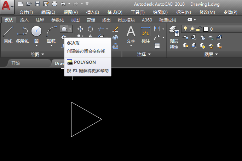This screenshot has width=242, height=161.
Task: Toggle layer on/off lightbulb icon
Action: coord(185,29)
